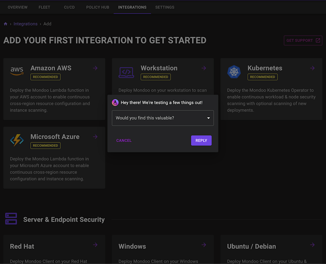Click the Integrations breadcrumb link
Image resolution: width=326 pixels, height=264 pixels.
(x=25, y=24)
